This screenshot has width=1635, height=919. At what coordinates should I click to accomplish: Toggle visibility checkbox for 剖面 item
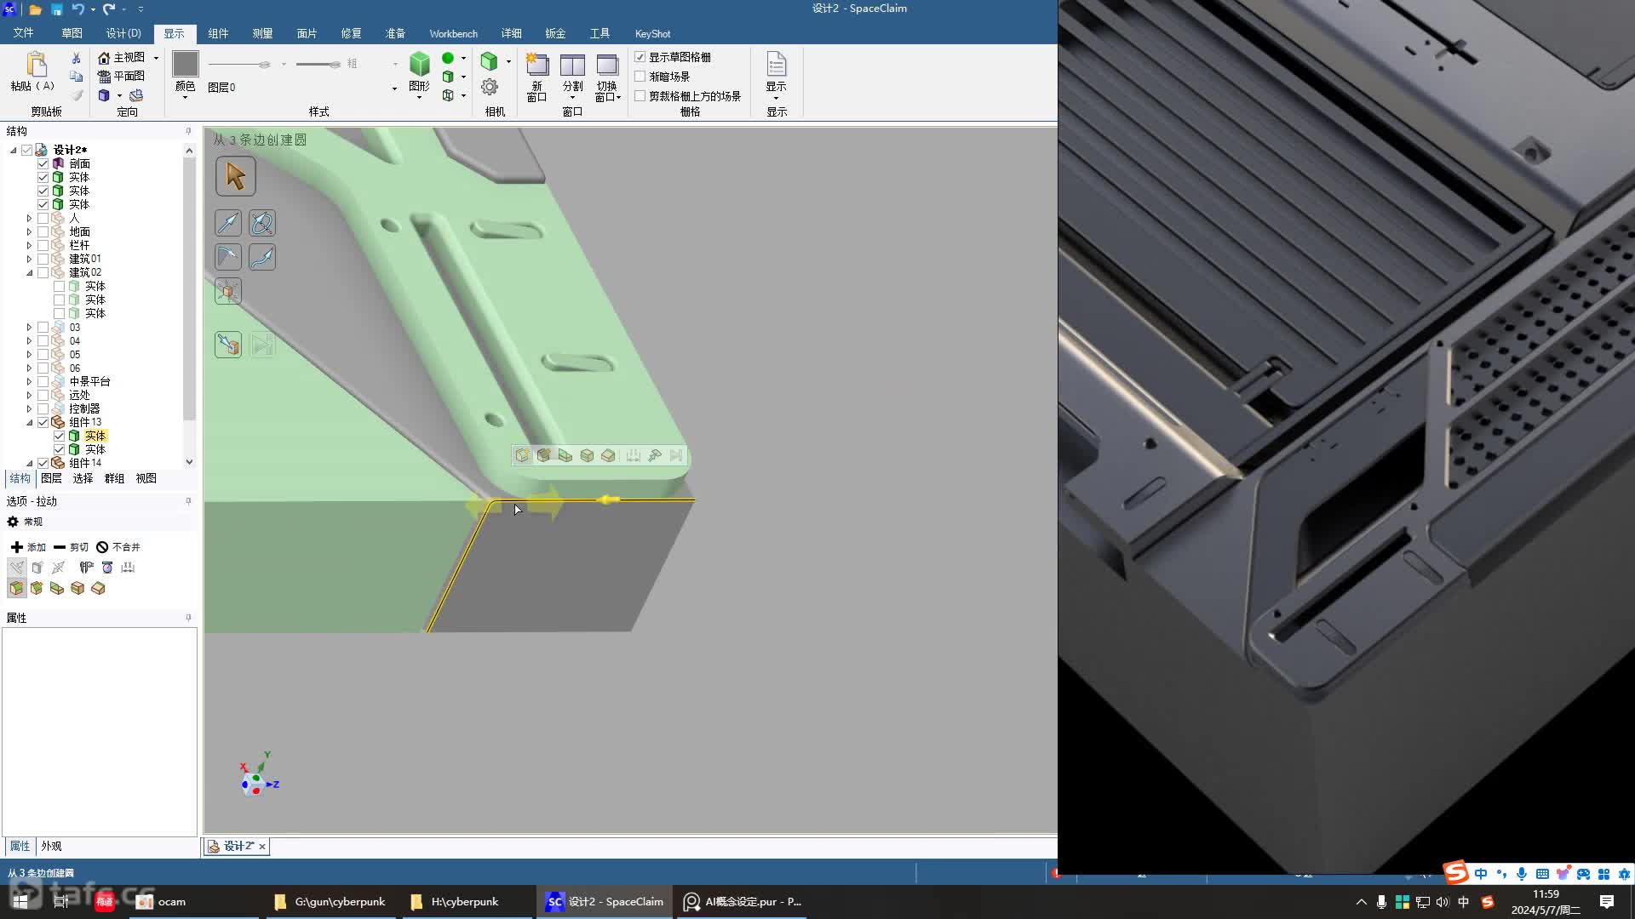[43, 163]
